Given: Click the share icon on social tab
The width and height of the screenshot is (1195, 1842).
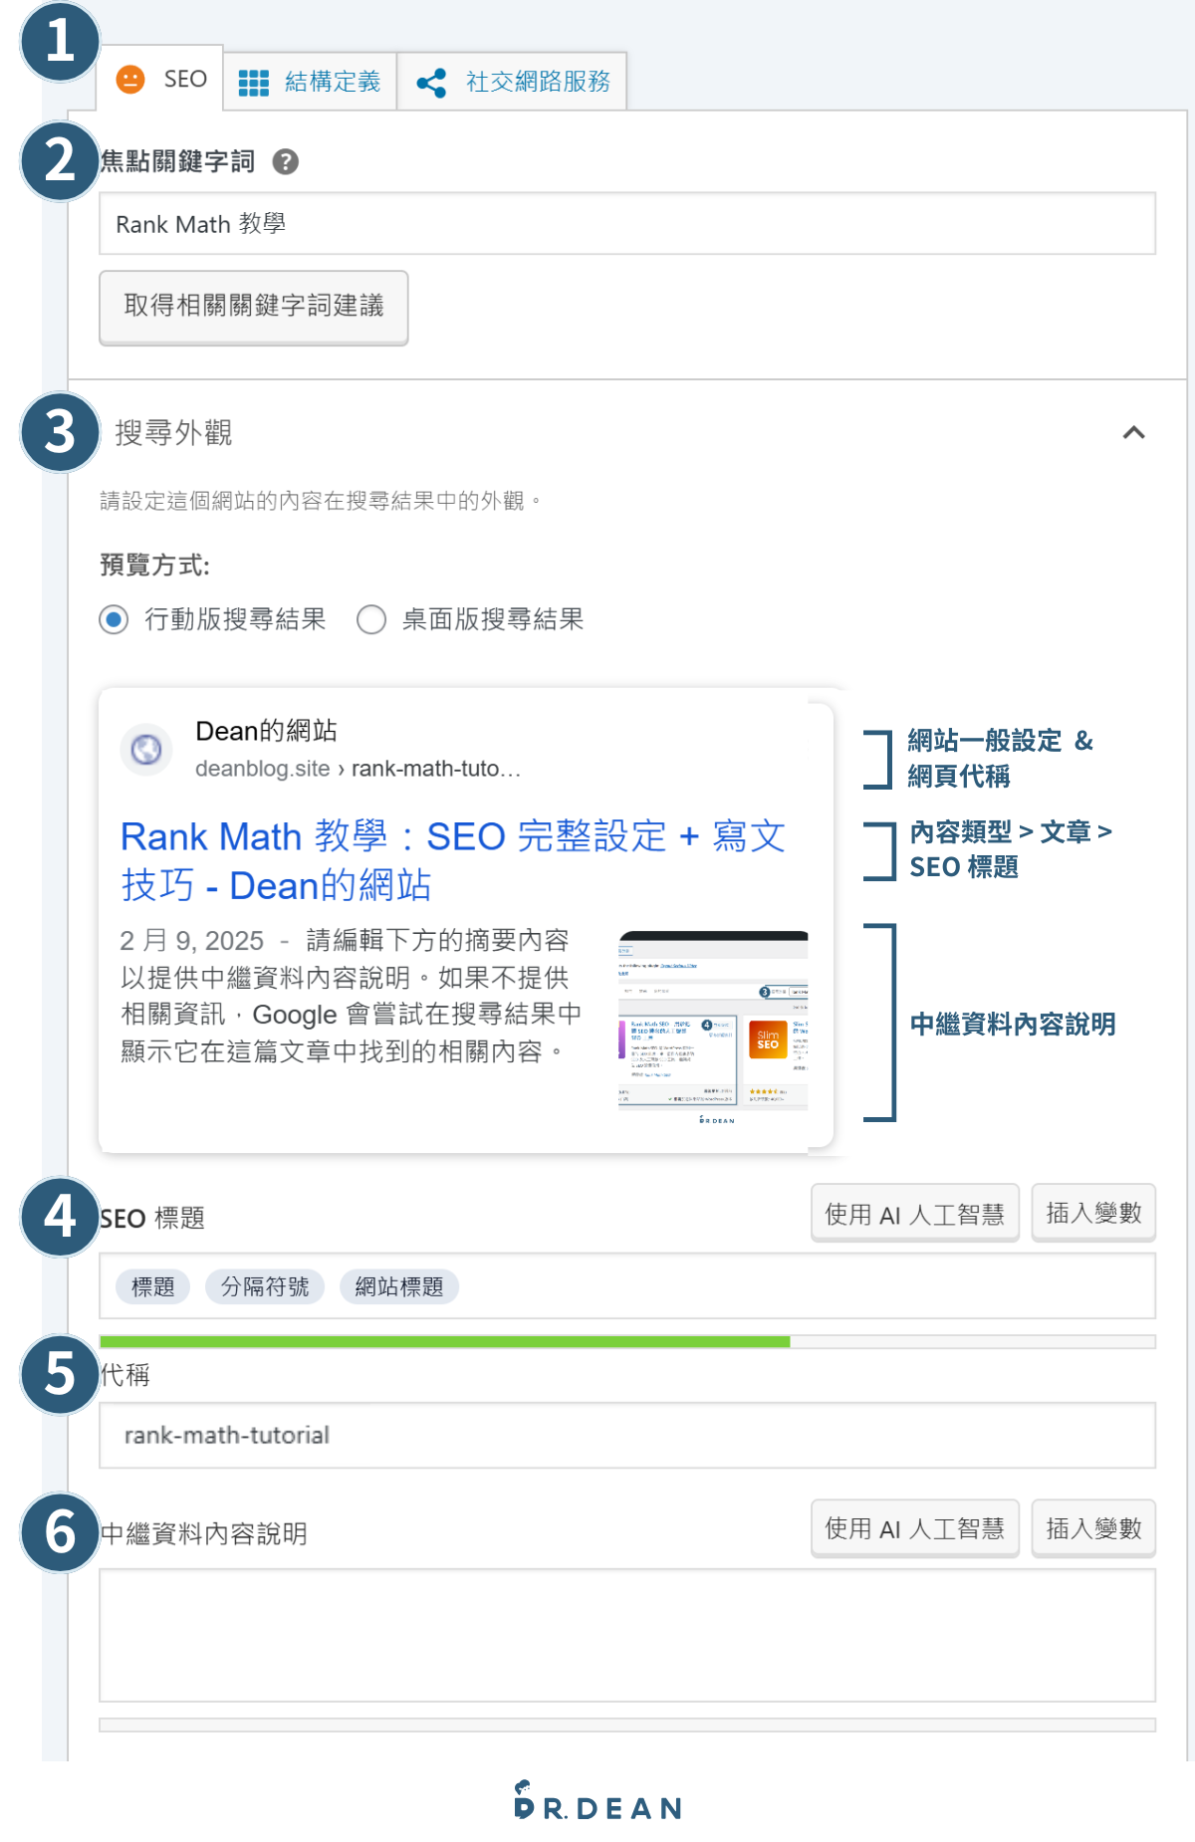Looking at the screenshot, I should click(431, 83).
